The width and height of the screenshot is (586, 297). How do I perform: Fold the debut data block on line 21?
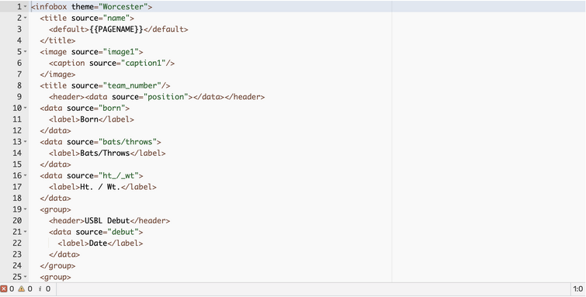pos(25,232)
